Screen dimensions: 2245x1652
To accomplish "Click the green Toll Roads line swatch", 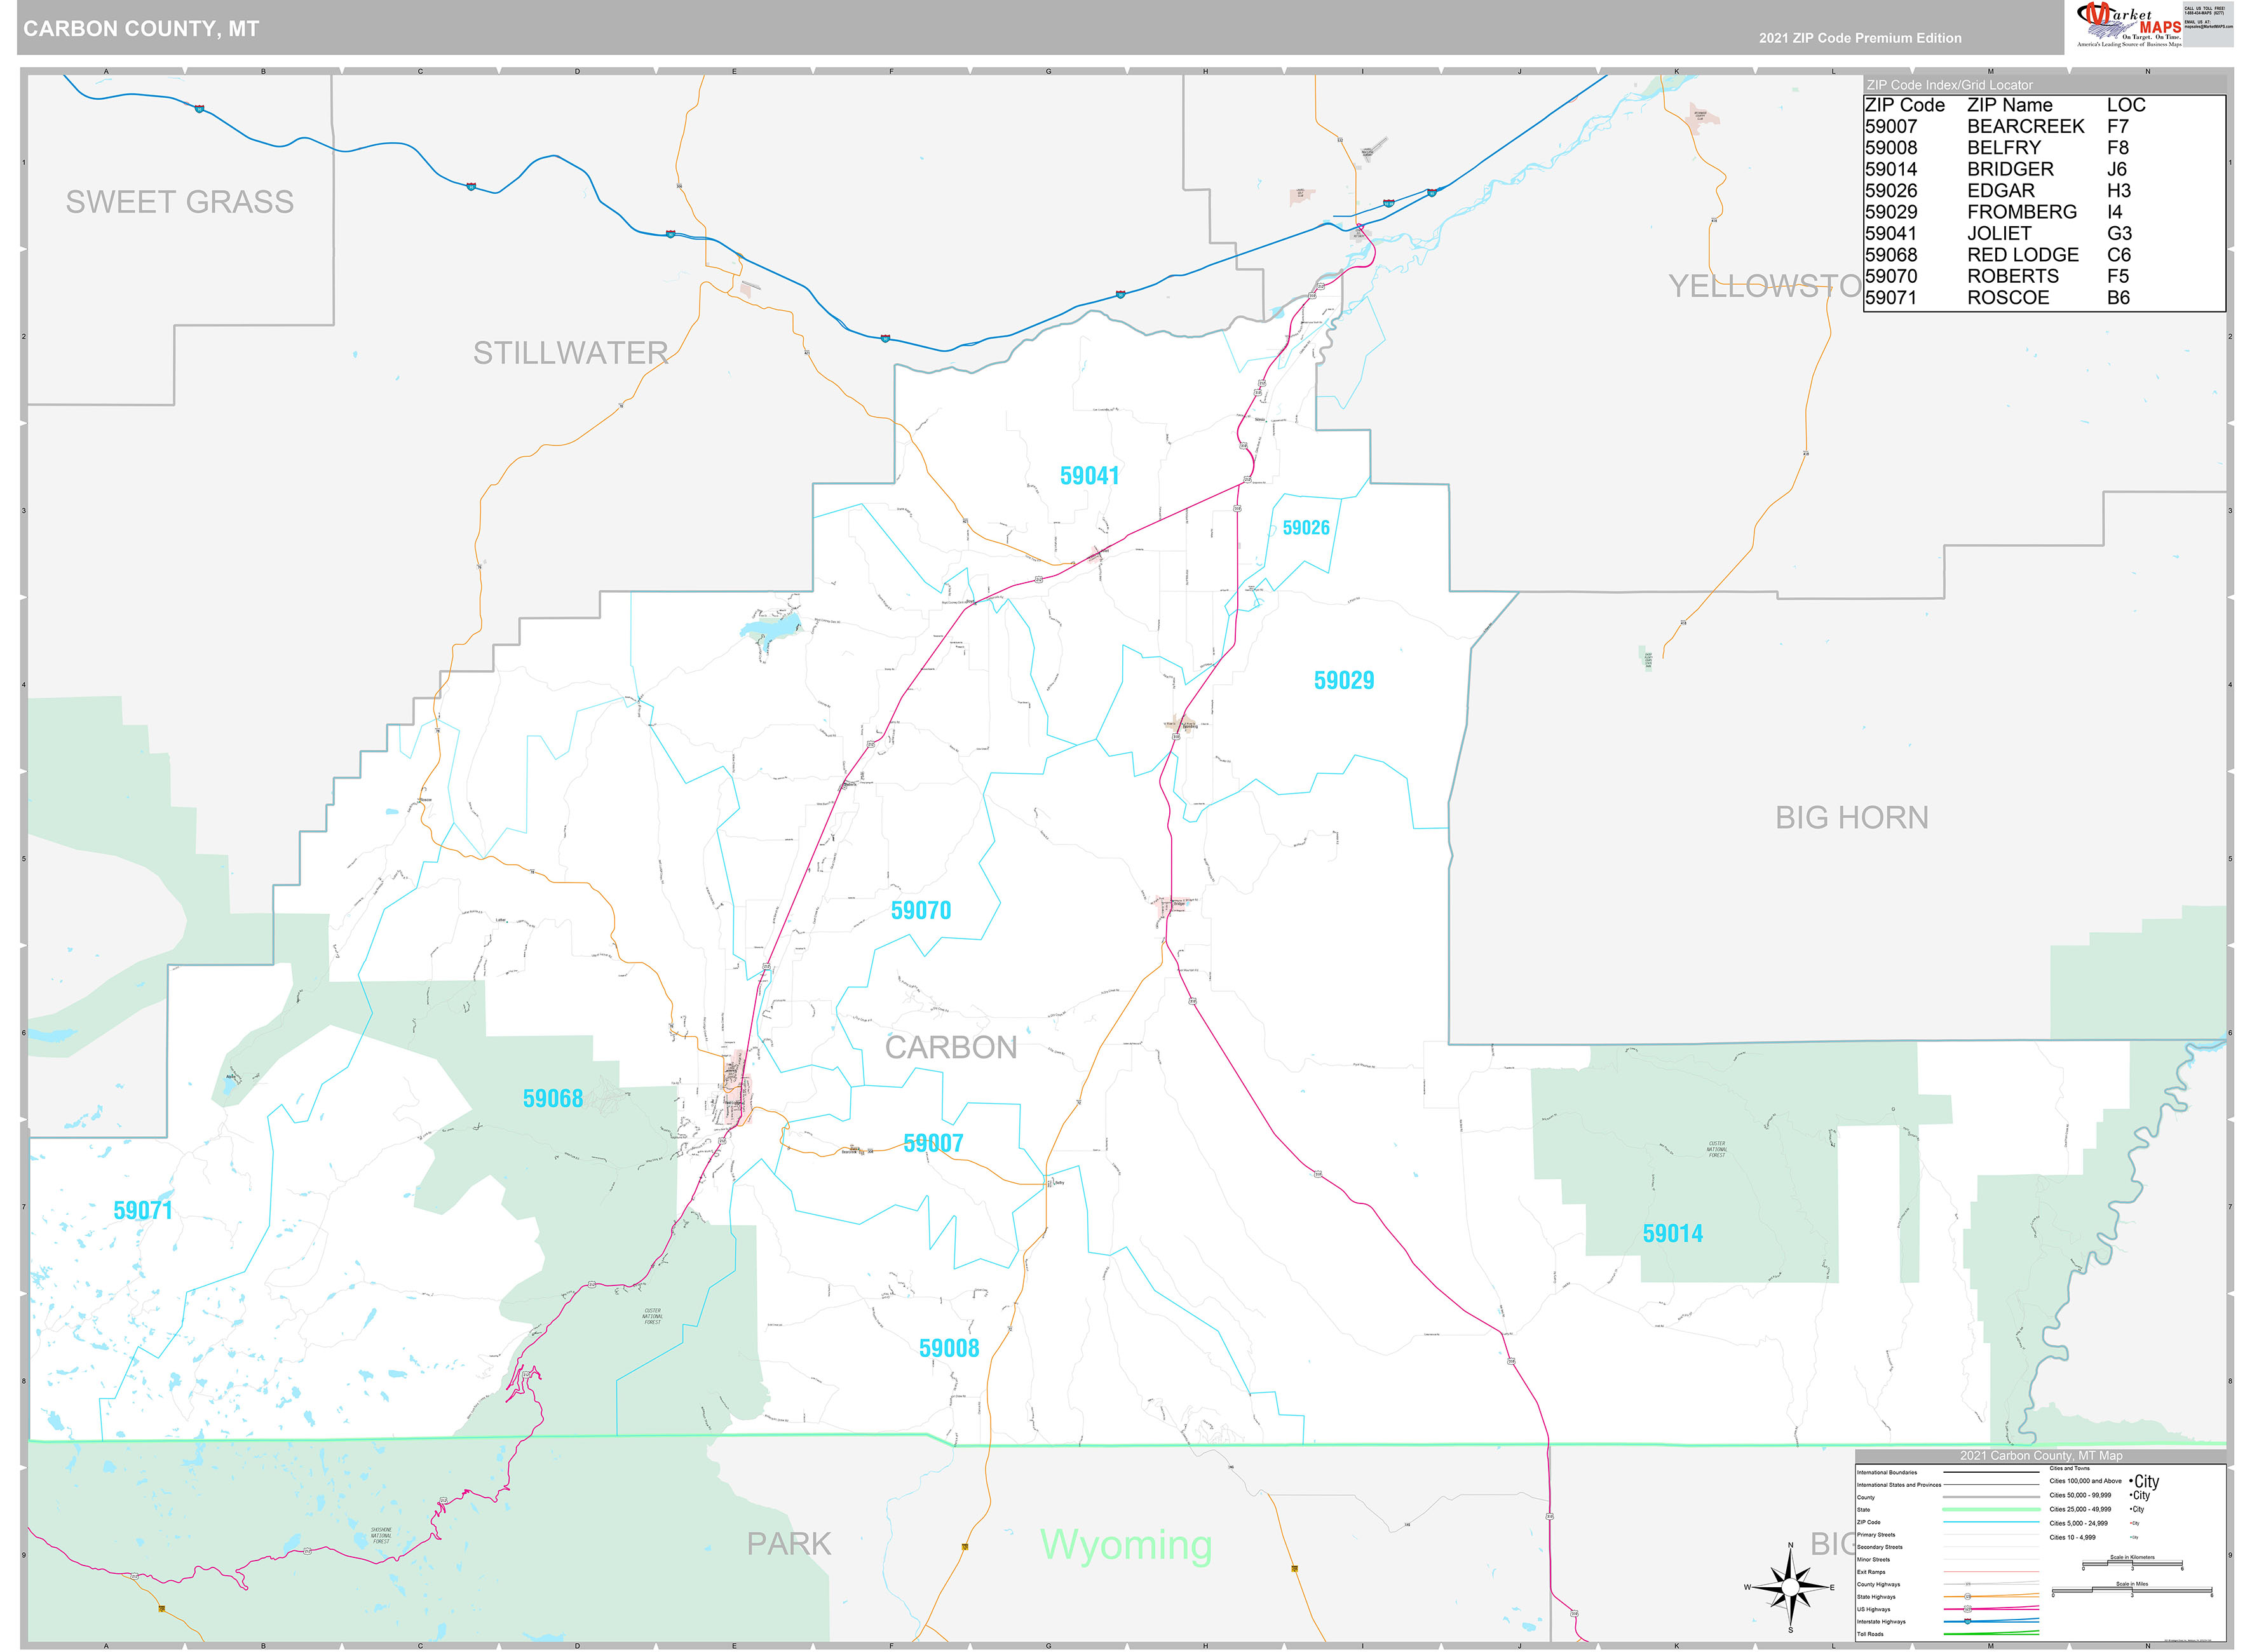I will (1991, 1633).
